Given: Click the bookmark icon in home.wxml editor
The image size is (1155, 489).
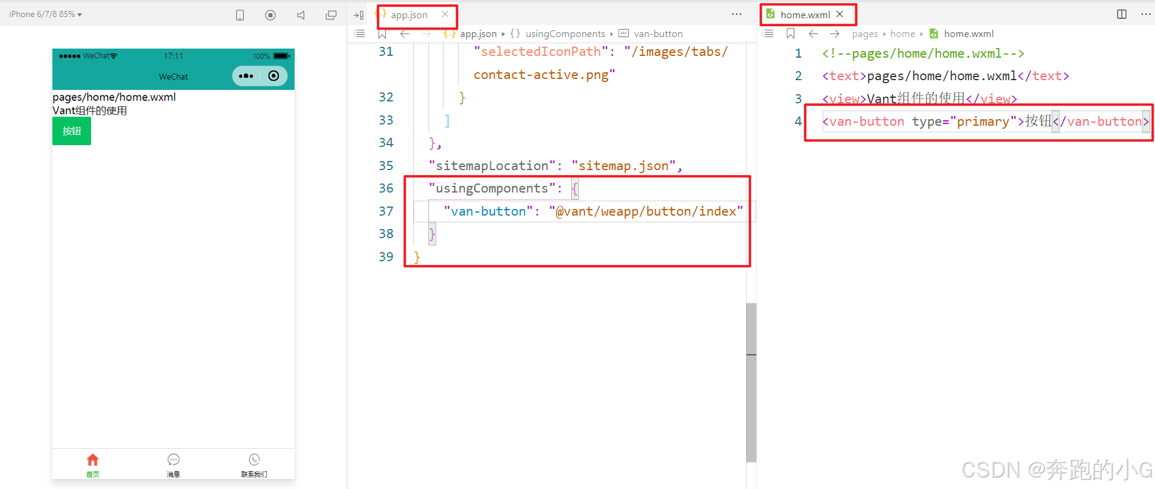Looking at the screenshot, I should (790, 33).
